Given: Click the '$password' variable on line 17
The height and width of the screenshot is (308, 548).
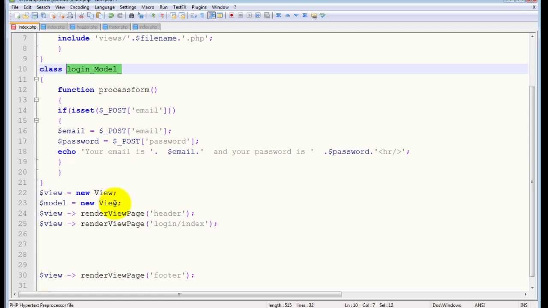Looking at the screenshot, I should pyautogui.click(x=78, y=141).
